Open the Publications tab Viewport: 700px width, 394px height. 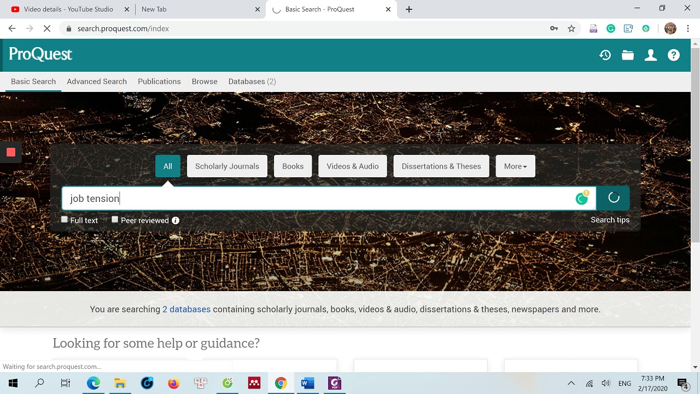pyautogui.click(x=159, y=82)
